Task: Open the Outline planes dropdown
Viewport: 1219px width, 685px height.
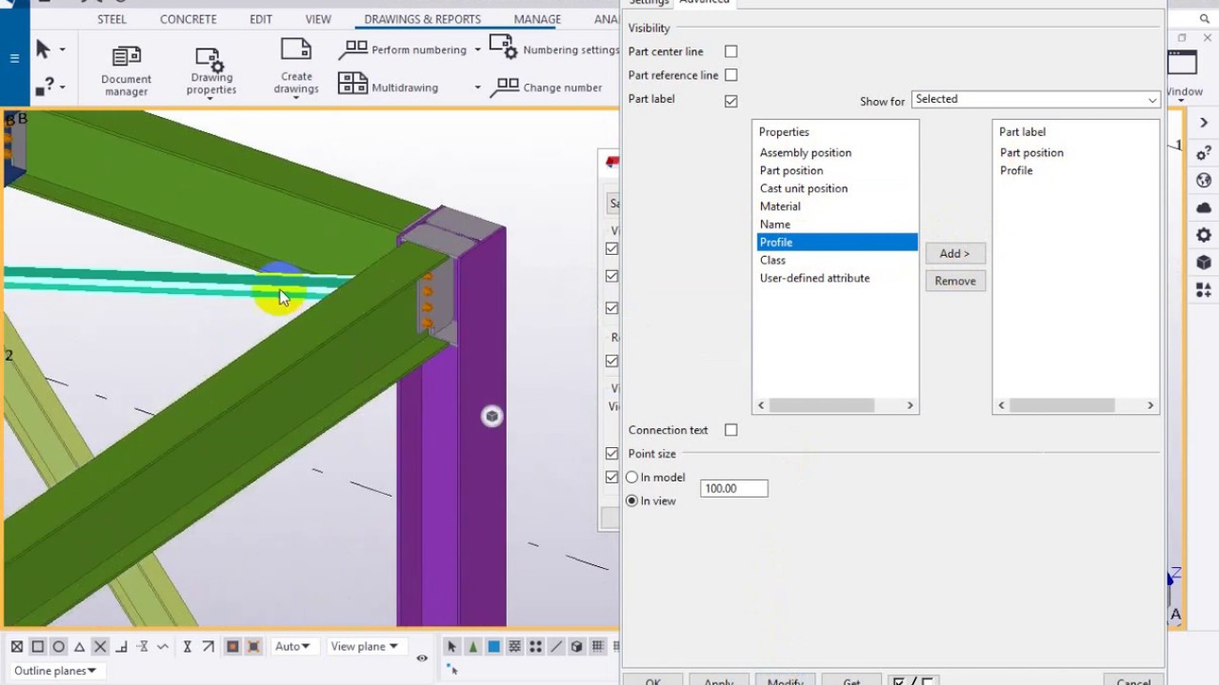Action: pos(54,671)
